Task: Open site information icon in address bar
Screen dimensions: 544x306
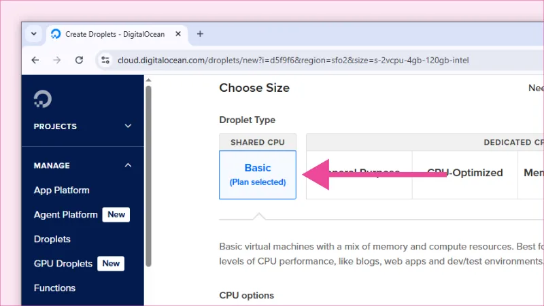Action: 105,60
